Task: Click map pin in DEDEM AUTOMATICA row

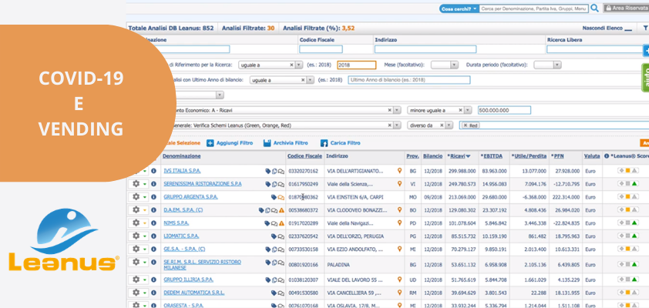Action: click(399, 293)
